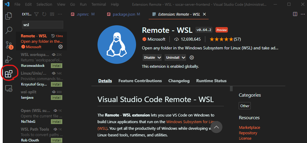Image resolution: width=307 pixels, height=143 pixels.
Task: Click the Other category tag
Action: (245, 106)
